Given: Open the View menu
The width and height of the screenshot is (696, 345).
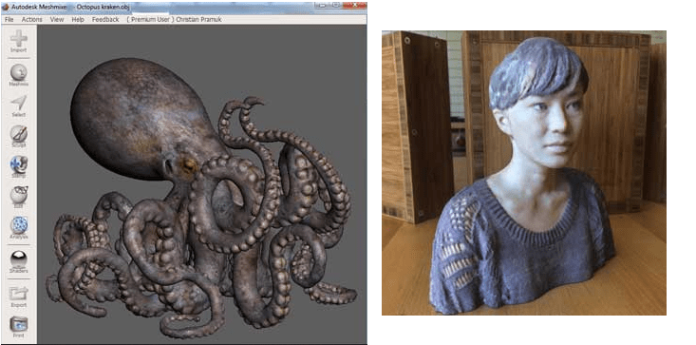Looking at the screenshot, I should [57, 20].
